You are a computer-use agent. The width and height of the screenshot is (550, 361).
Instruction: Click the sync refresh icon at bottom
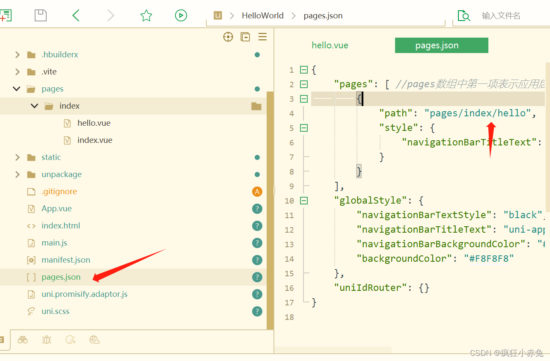71,340
